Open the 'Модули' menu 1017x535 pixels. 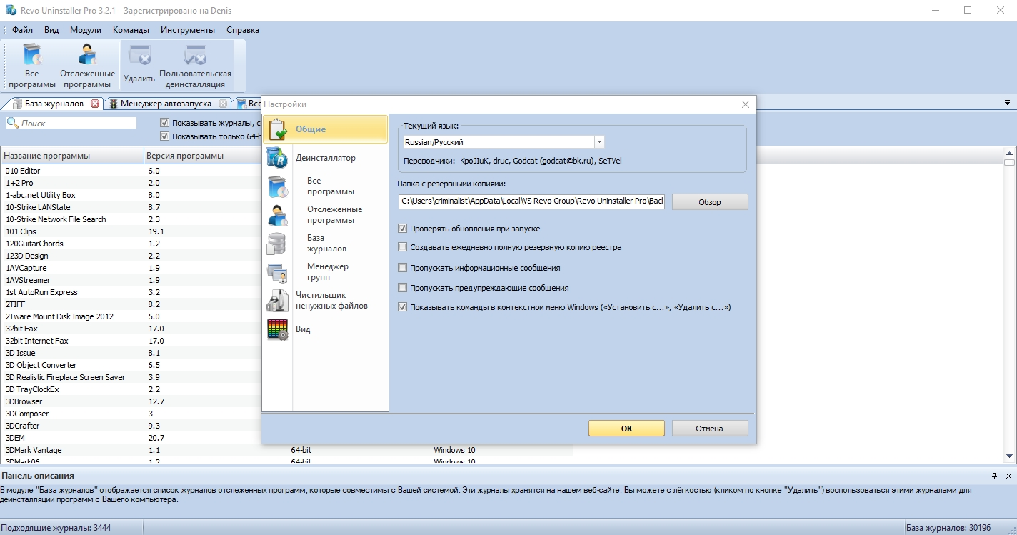(x=86, y=30)
